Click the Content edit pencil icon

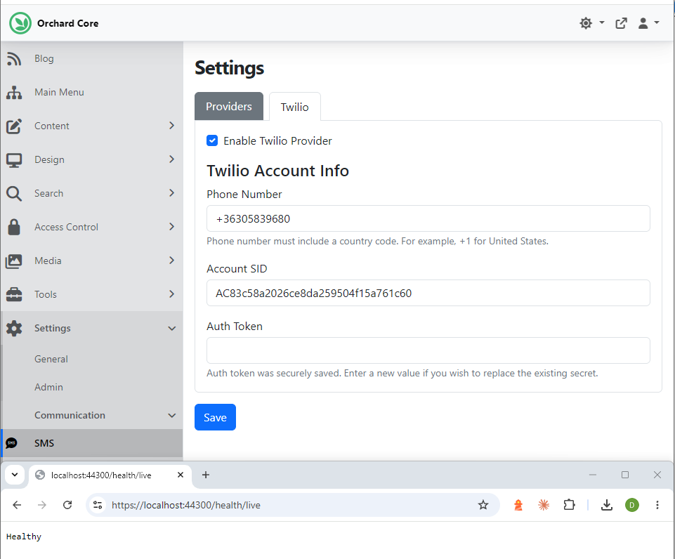click(14, 126)
